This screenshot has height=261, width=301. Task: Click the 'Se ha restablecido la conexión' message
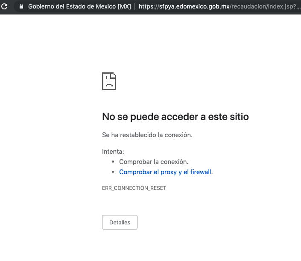[147, 135]
